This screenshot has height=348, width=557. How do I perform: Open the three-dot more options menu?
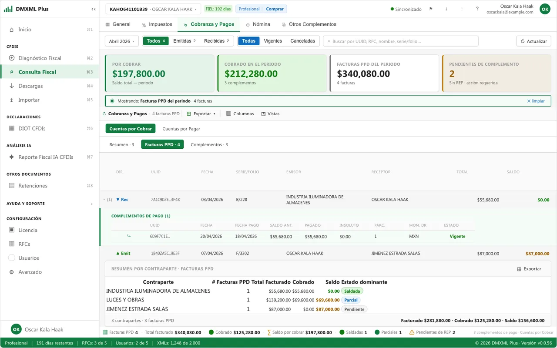[462, 9]
